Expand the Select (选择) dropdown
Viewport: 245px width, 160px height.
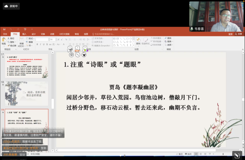coord(169,45)
